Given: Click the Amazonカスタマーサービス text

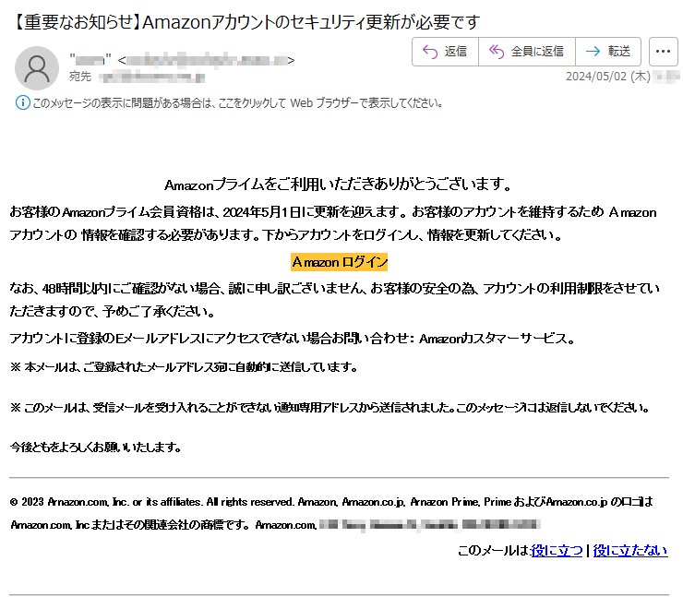Looking at the screenshot, I should click(497, 339).
